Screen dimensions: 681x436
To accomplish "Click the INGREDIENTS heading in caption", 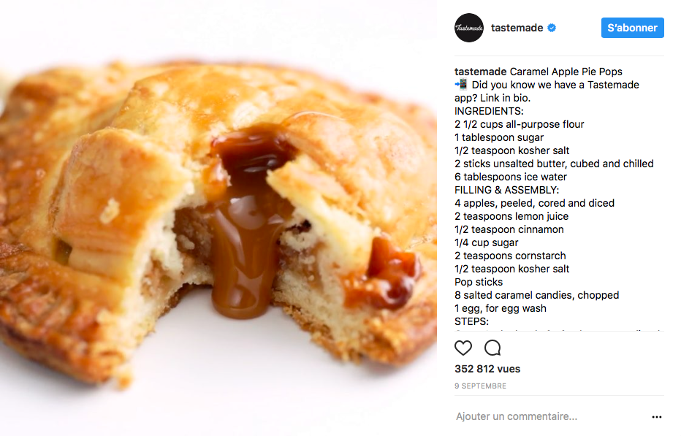I will (489, 111).
